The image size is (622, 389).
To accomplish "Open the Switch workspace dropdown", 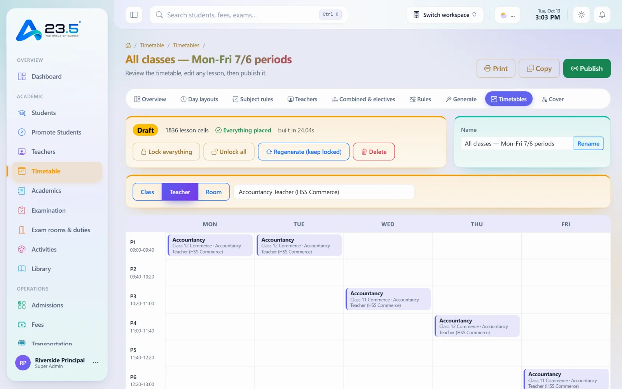I will (445, 15).
